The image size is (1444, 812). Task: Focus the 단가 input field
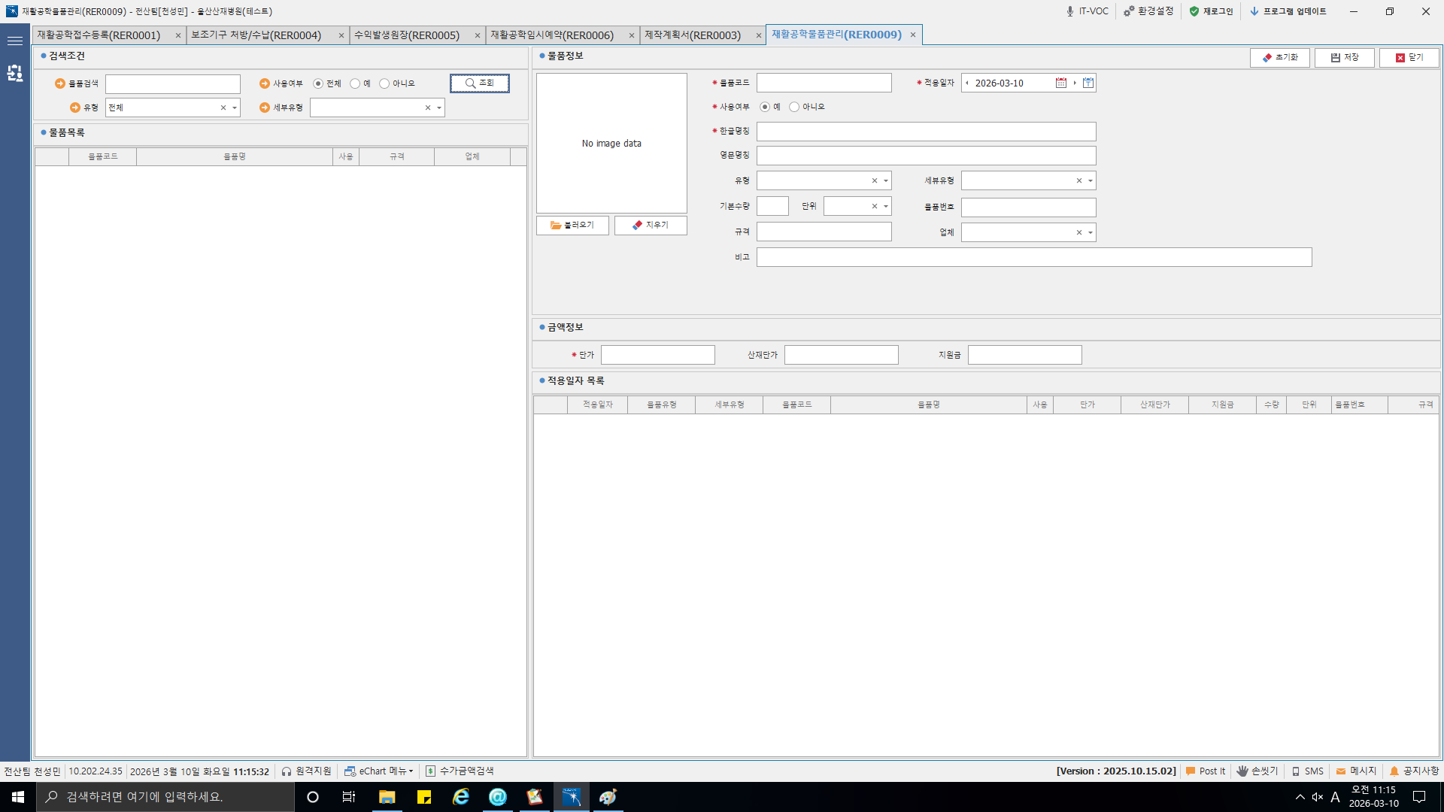point(658,355)
